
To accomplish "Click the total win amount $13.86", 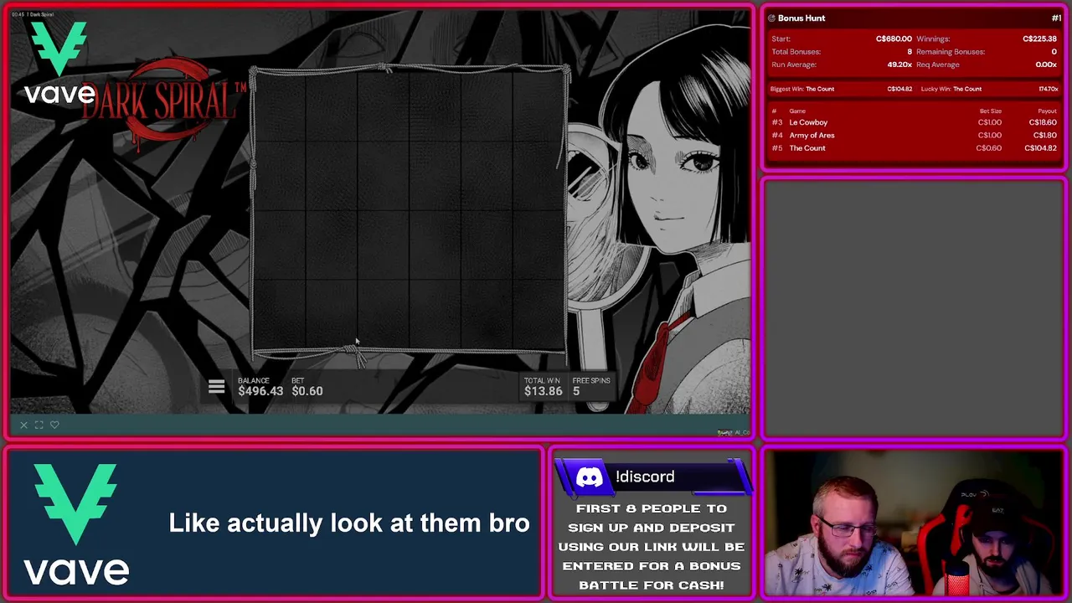I will pyautogui.click(x=543, y=391).
